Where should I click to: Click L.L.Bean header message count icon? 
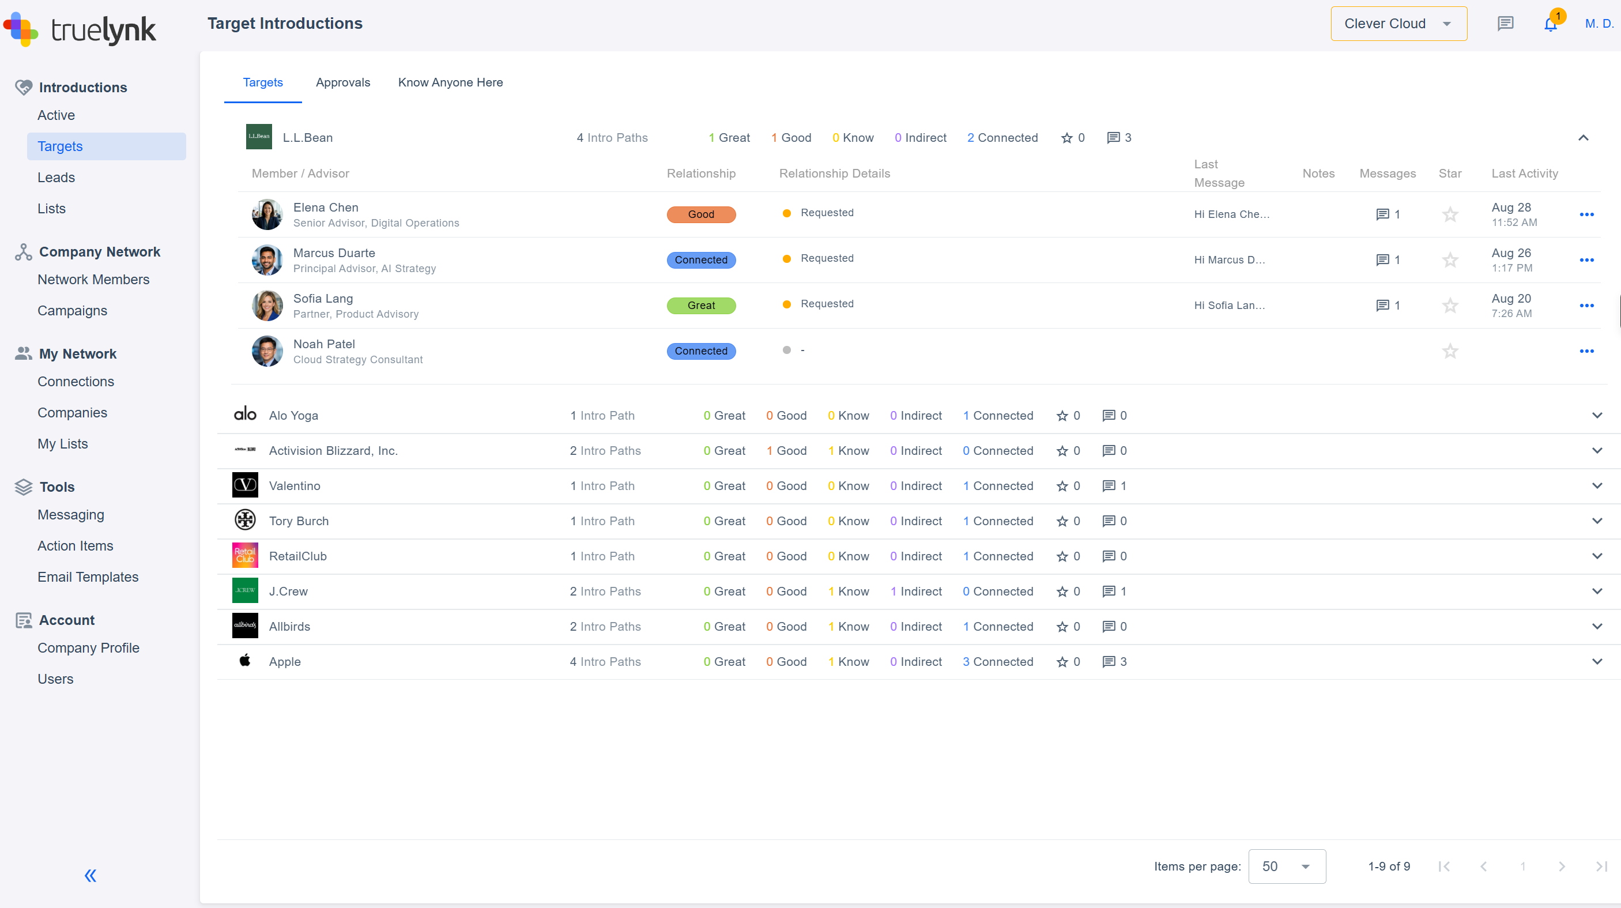tap(1113, 138)
